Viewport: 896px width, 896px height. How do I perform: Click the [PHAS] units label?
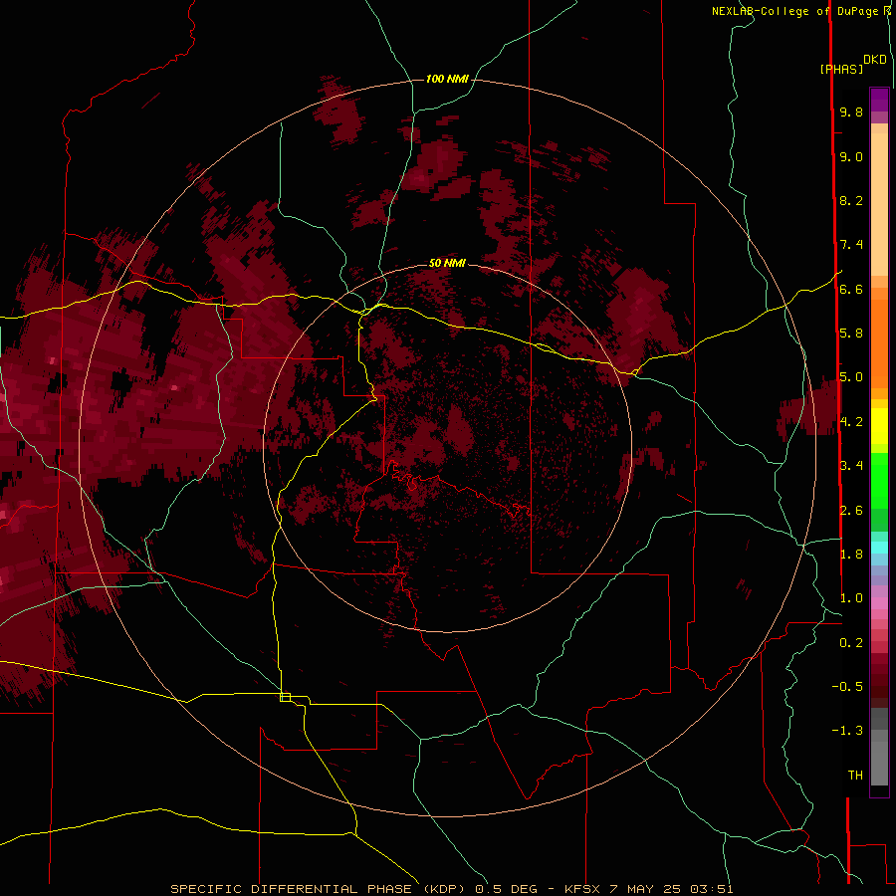tap(841, 69)
